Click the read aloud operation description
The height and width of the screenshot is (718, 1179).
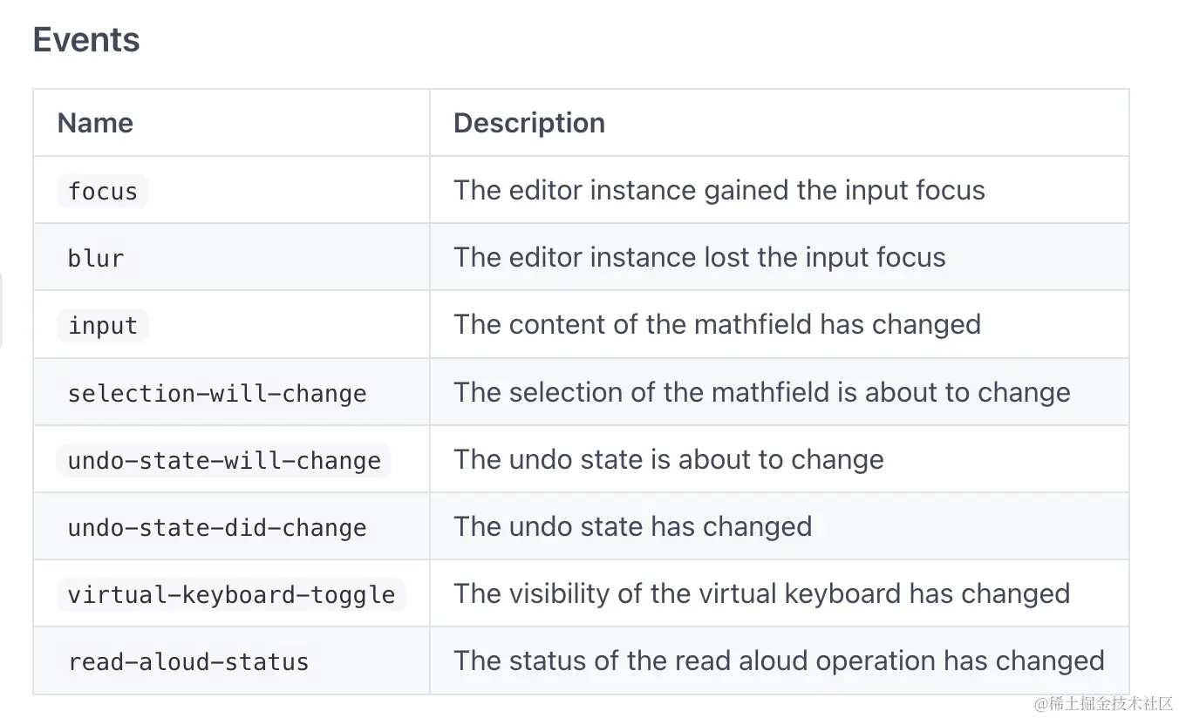tap(779, 660)
